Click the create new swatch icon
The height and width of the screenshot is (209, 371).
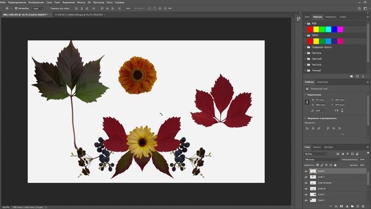click(357, 76)
